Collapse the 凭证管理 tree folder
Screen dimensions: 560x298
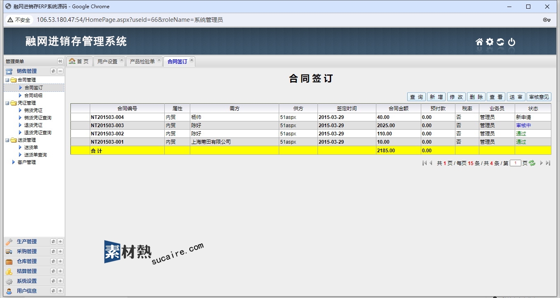[x=7, y=103]
